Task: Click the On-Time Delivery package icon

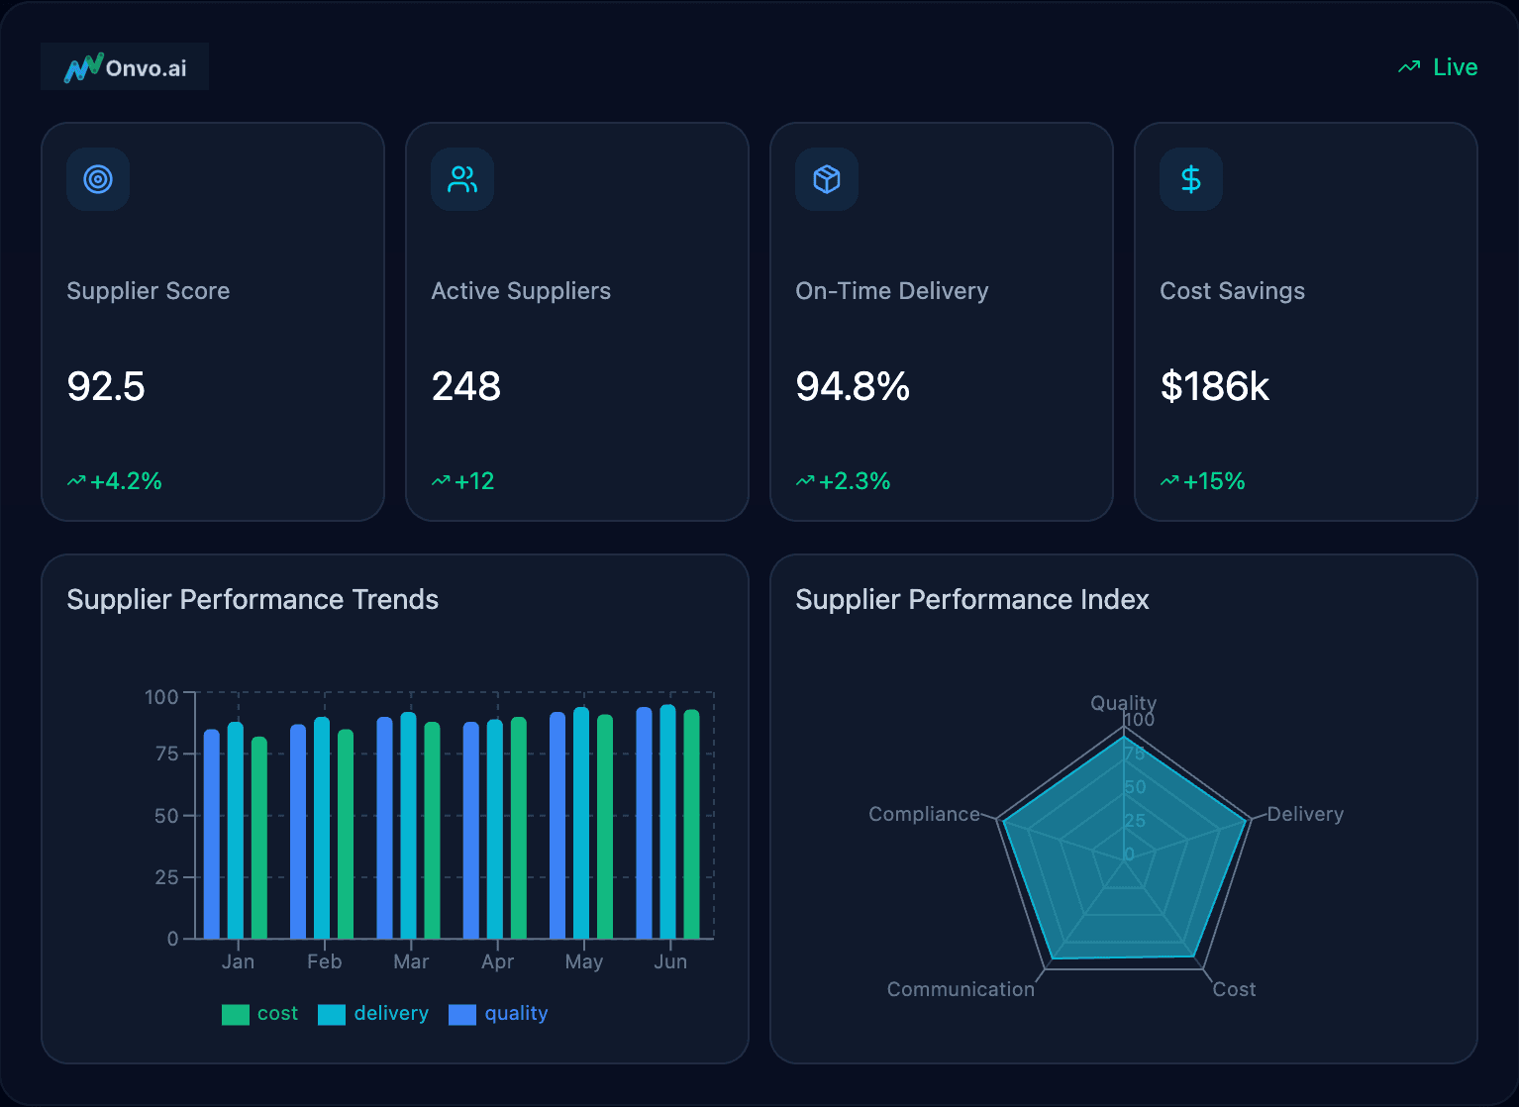Action: tap(827, 179)
